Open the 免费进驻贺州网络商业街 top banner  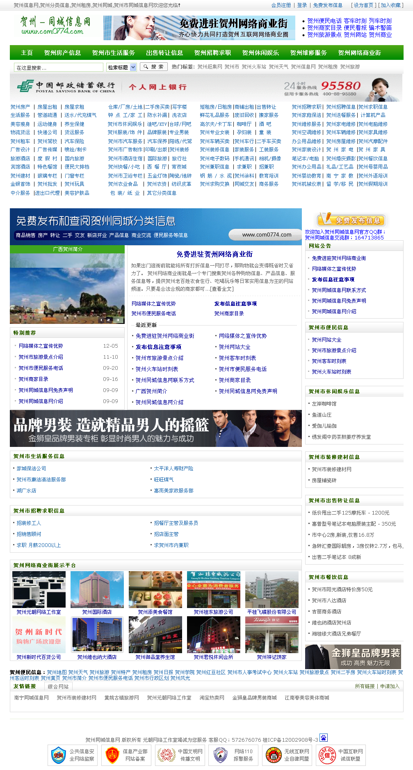tap(199, 28)
